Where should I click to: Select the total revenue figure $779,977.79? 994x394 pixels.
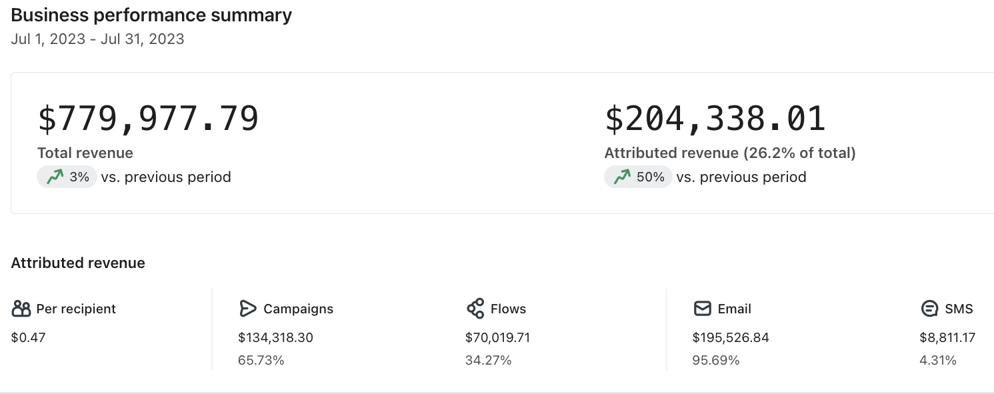coord(148,119)
